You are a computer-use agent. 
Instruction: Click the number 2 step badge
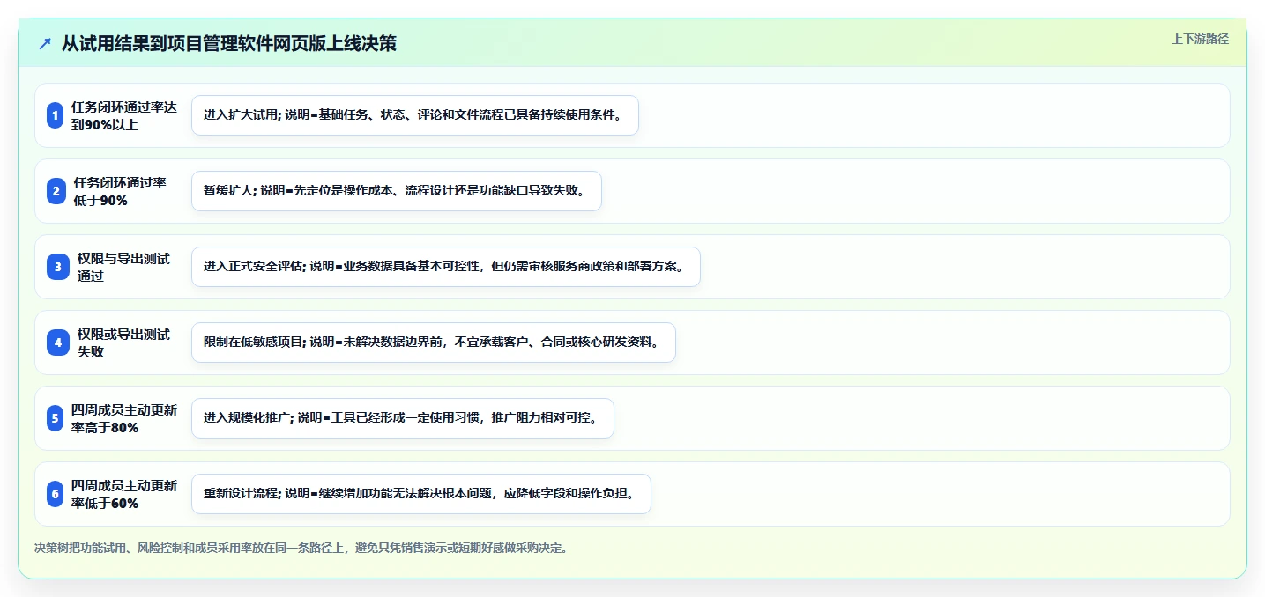56,191
